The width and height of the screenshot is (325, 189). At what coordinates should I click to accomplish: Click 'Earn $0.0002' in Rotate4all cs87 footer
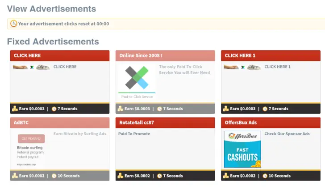(x=137, y=176)
